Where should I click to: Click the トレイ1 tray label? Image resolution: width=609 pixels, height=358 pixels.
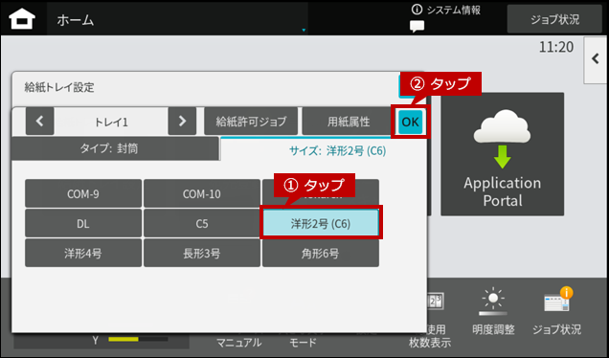111,122
